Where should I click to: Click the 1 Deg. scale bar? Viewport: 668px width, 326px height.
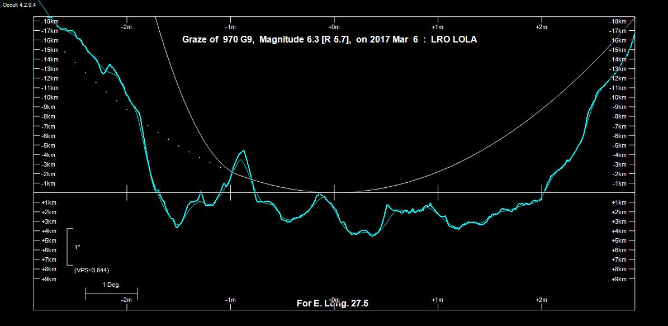click(x=111, y=291)
